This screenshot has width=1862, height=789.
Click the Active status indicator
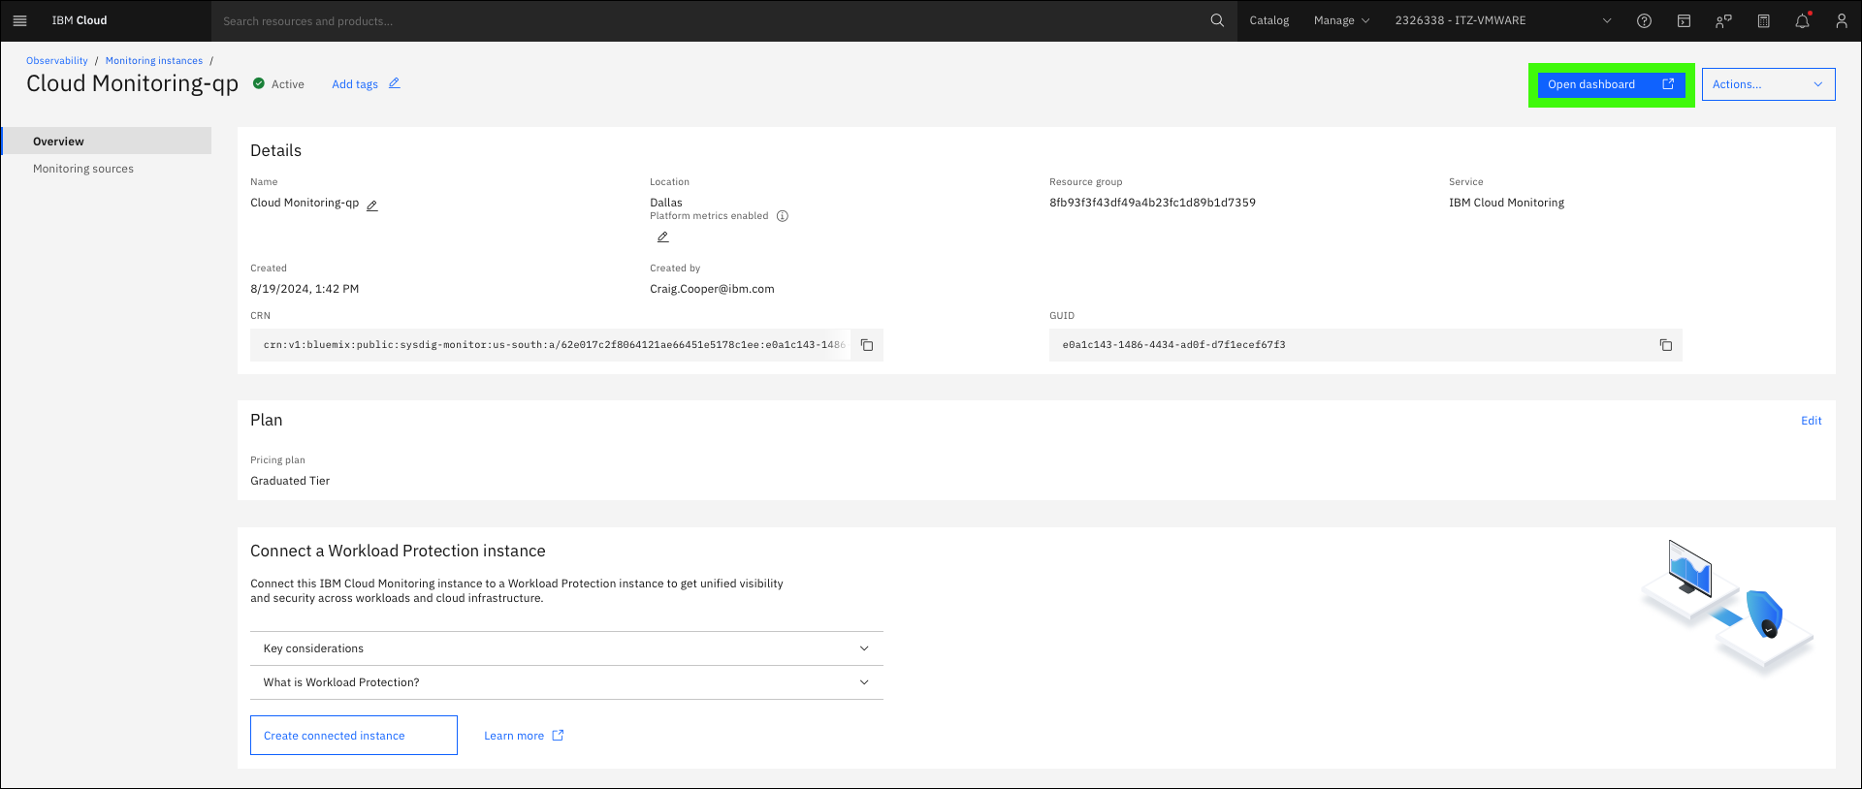[x=278, y=84]
